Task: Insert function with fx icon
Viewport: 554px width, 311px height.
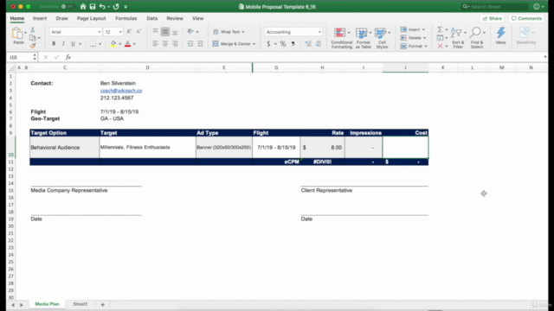Action: (x=68, y=57)
